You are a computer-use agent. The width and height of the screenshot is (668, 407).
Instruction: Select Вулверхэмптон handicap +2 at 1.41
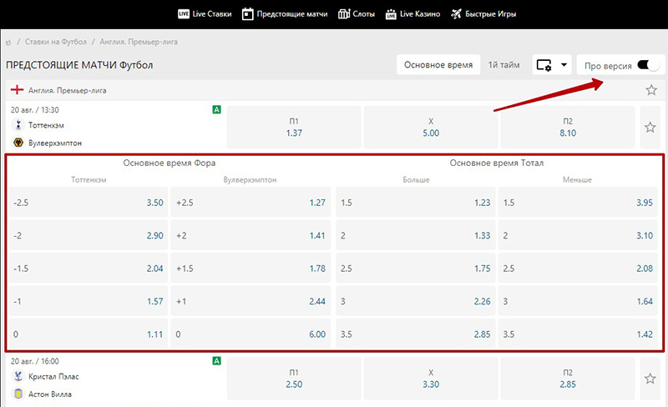[250, 235]
